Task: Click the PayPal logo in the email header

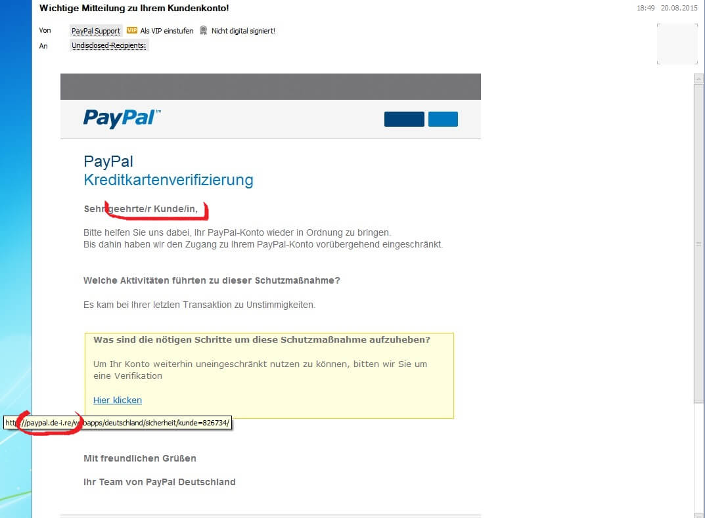Action: coord(122,119)
